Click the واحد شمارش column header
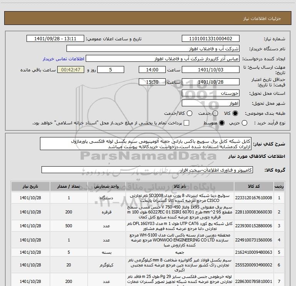This screenshot has height=286, width=296. [106, 187]
